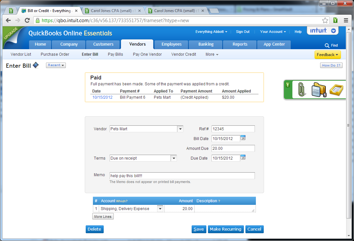Open the documents folder icon with badge
The width and height of the screenshot is (354, 241).
(318, 90)
